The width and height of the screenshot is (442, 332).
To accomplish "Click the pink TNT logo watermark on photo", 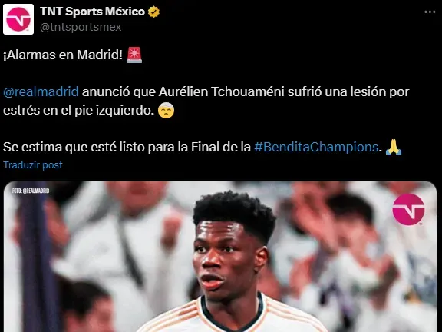I will click(x=408, y=209).
